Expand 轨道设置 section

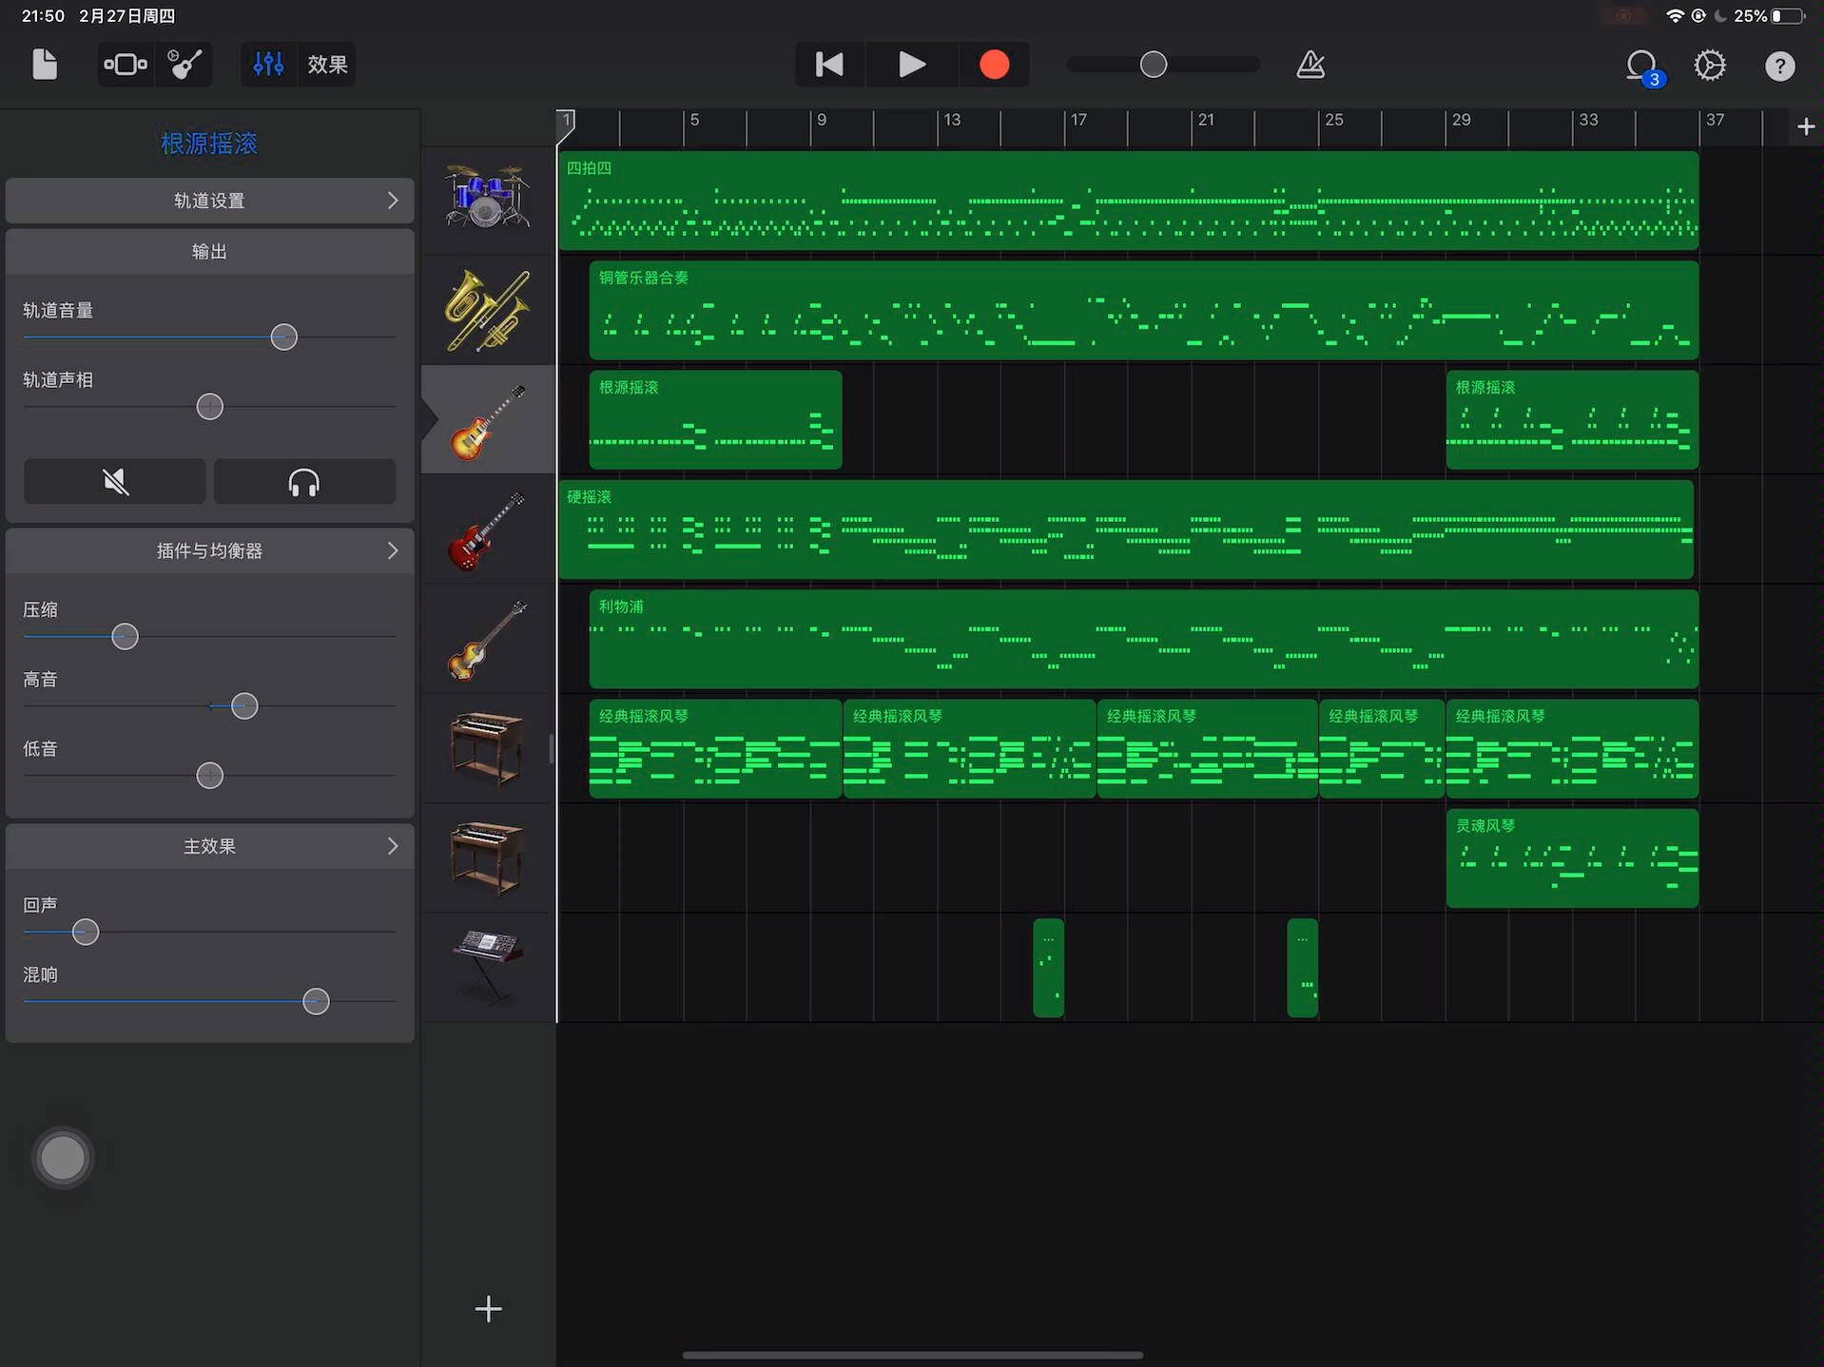209,201
